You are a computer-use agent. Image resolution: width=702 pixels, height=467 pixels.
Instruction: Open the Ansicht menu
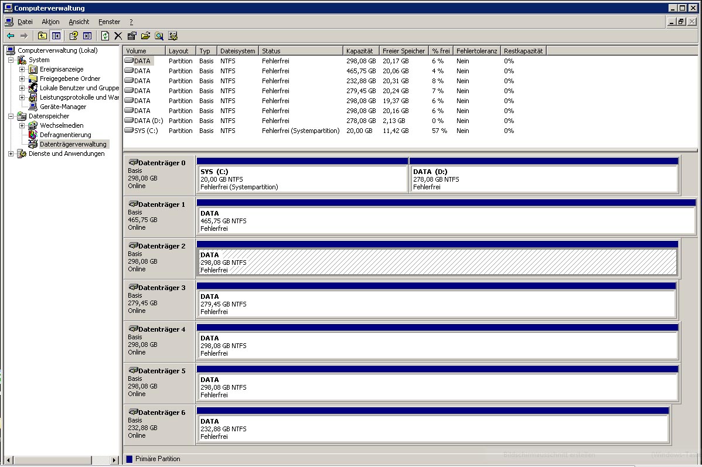tap(79, 22)
